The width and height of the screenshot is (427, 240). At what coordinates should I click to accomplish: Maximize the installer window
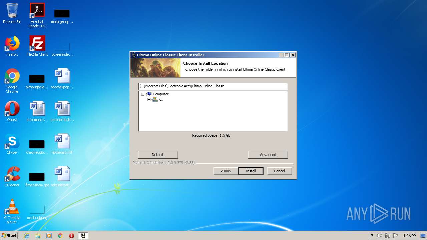point(287,55)
